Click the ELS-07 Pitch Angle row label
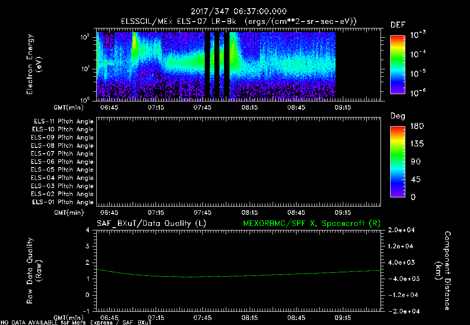This screenshot has width=470, height=325. 62,153
